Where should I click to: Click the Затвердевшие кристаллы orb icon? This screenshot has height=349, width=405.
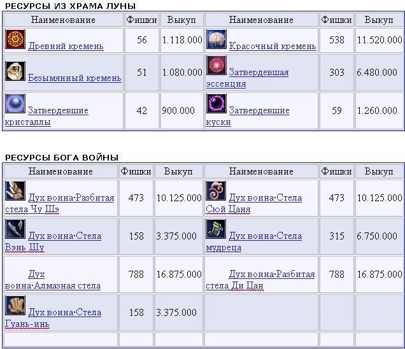[x=15, y=103]
